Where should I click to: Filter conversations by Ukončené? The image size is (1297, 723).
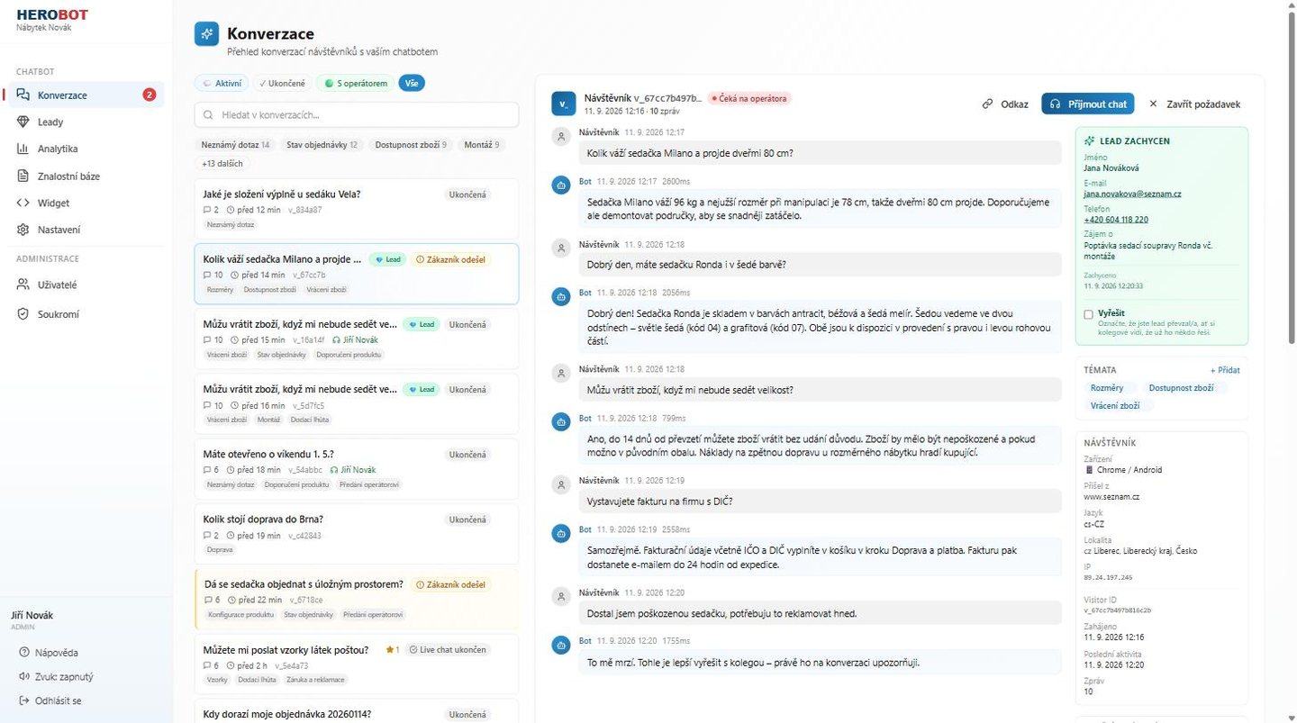pyautogui.click(x=283, y=83)
